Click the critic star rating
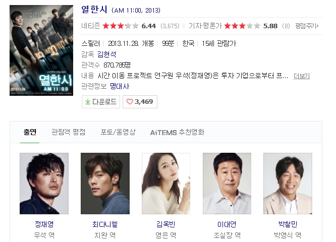 click(242, 26)
